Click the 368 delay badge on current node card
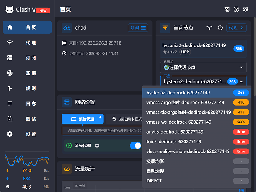The image size is (256, 192). point(239,49)
